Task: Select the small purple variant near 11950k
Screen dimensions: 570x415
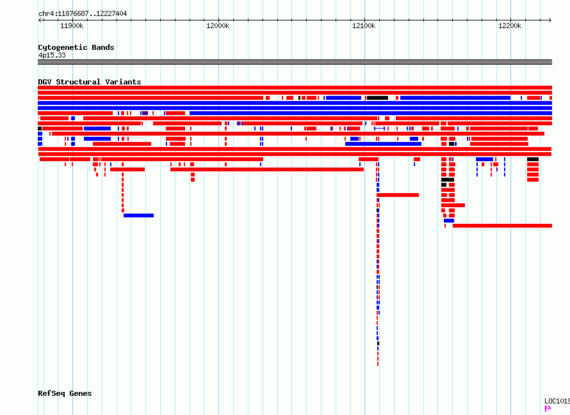Action: pos(145,113)
